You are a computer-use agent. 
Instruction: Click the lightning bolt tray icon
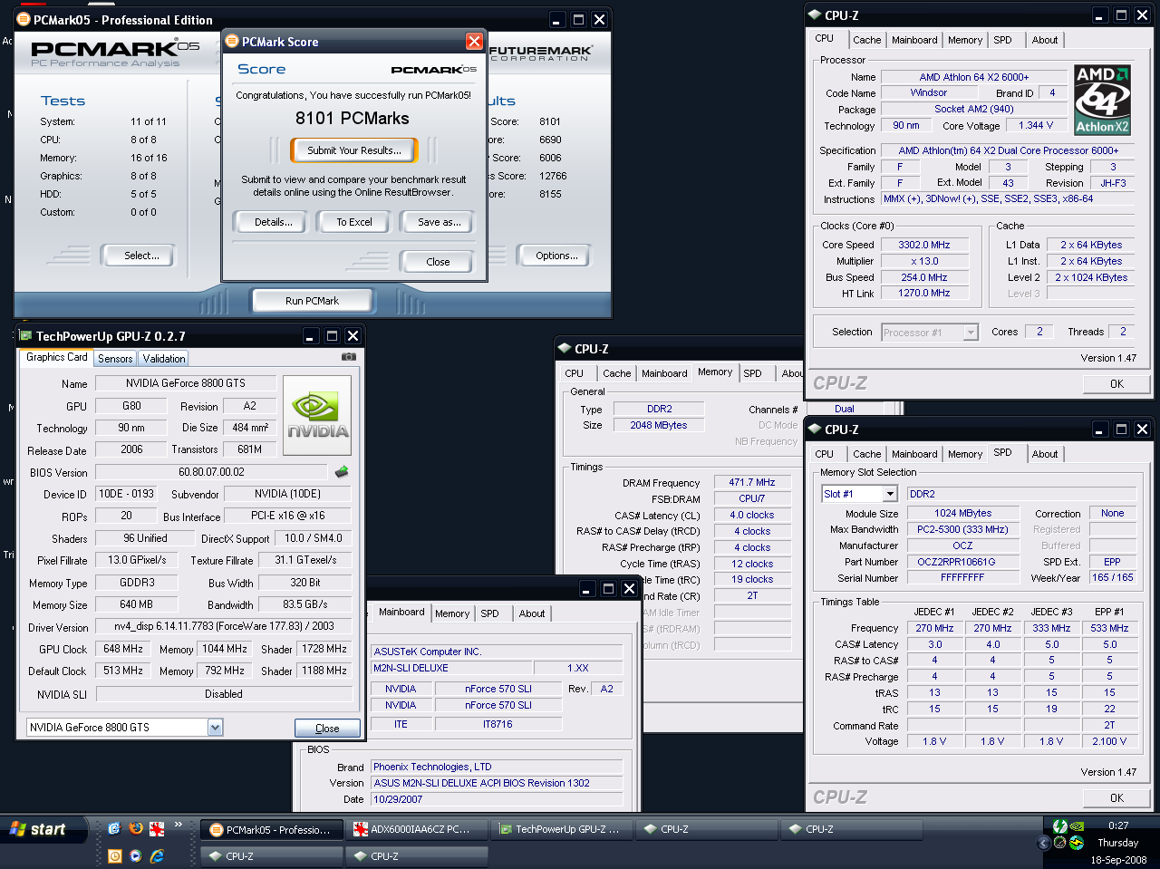[1077, 843]
